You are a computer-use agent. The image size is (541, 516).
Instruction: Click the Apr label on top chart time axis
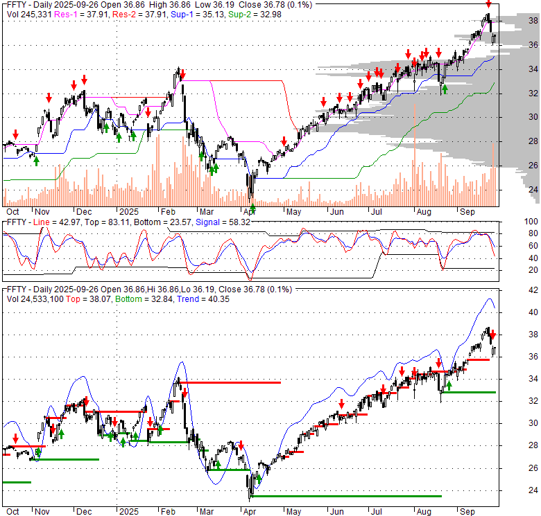point(250,212)
